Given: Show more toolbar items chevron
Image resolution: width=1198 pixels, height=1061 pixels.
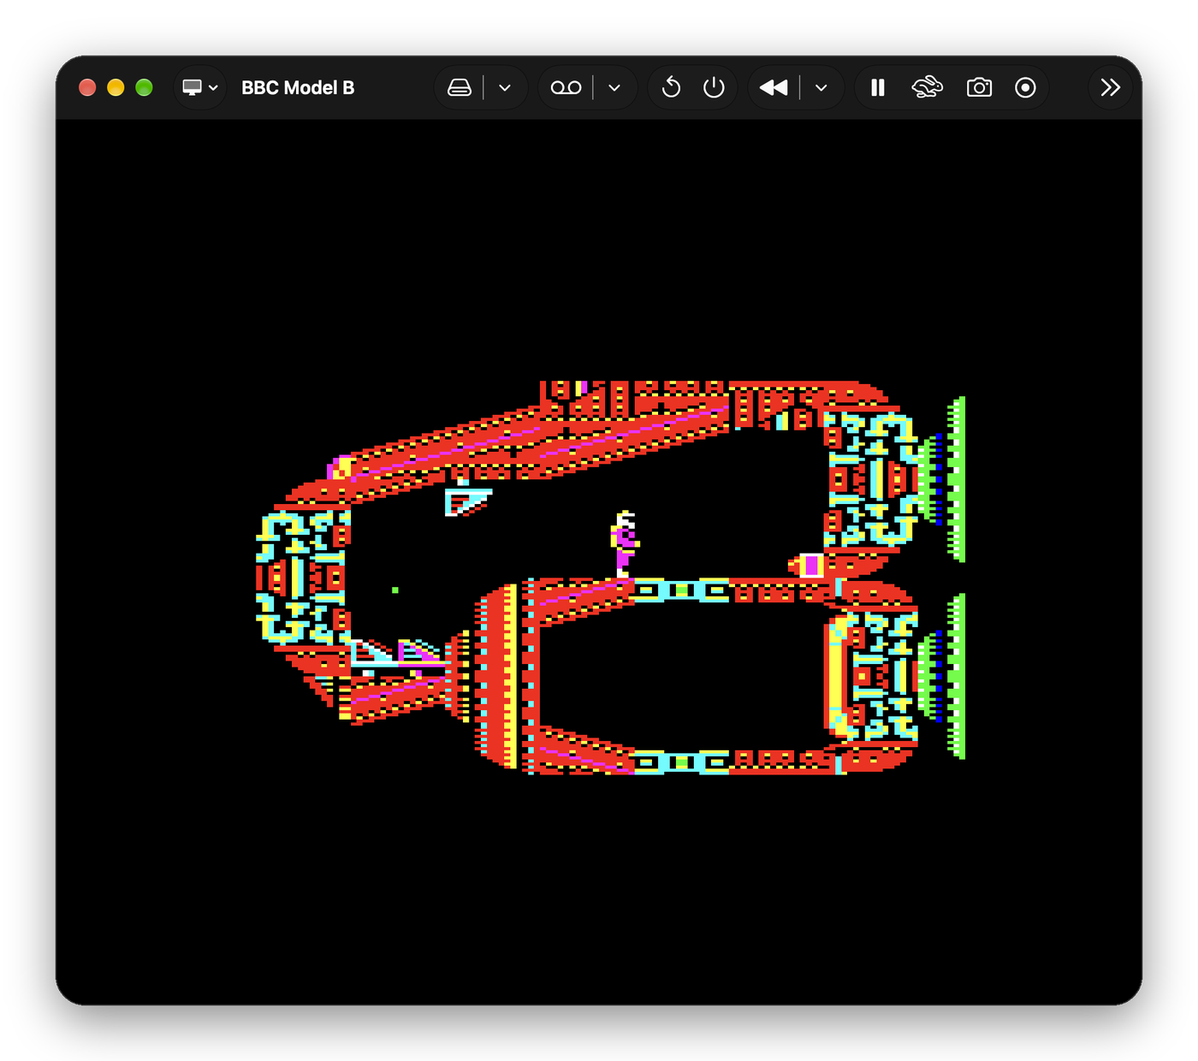Looking at the screenshot, I should click(x=1111, y=87).
